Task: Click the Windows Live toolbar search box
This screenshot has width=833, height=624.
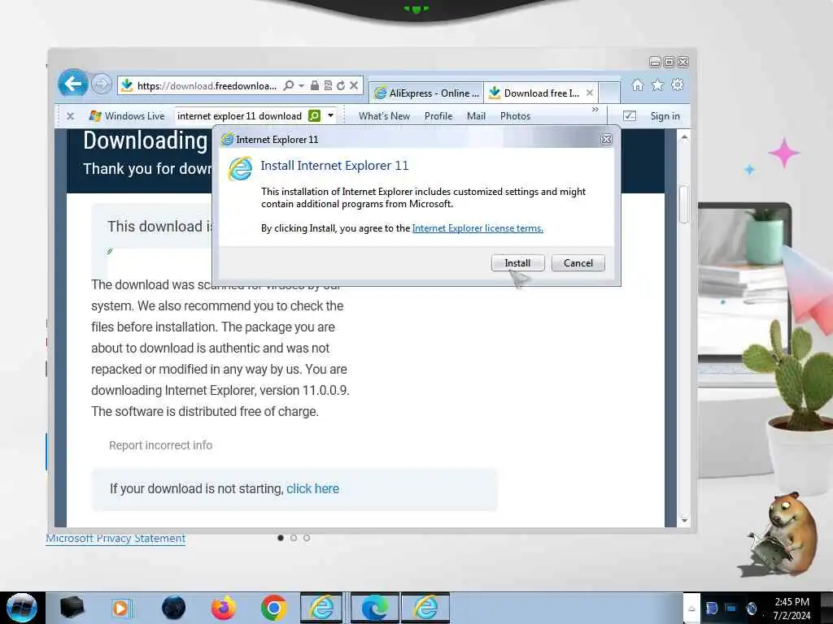Action: point(241,115)
